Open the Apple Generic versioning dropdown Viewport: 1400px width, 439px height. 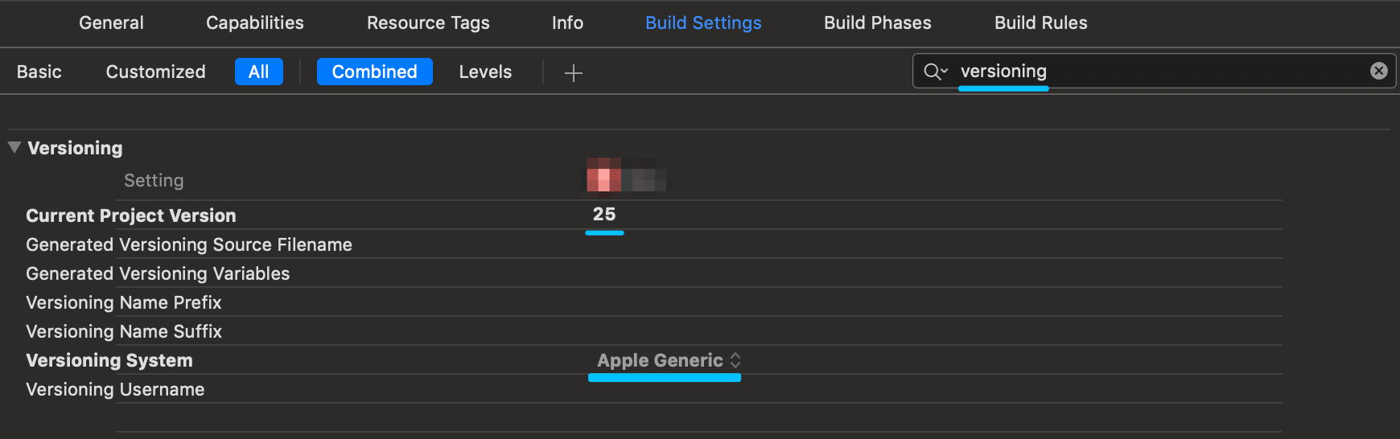[668, 360]
